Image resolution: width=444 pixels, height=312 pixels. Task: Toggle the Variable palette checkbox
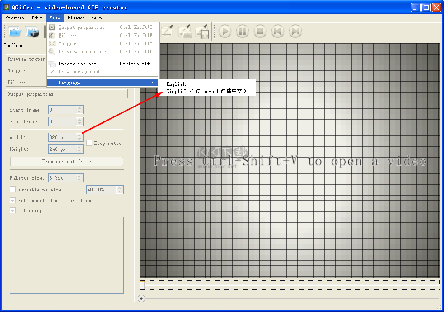tap(13, 190)
